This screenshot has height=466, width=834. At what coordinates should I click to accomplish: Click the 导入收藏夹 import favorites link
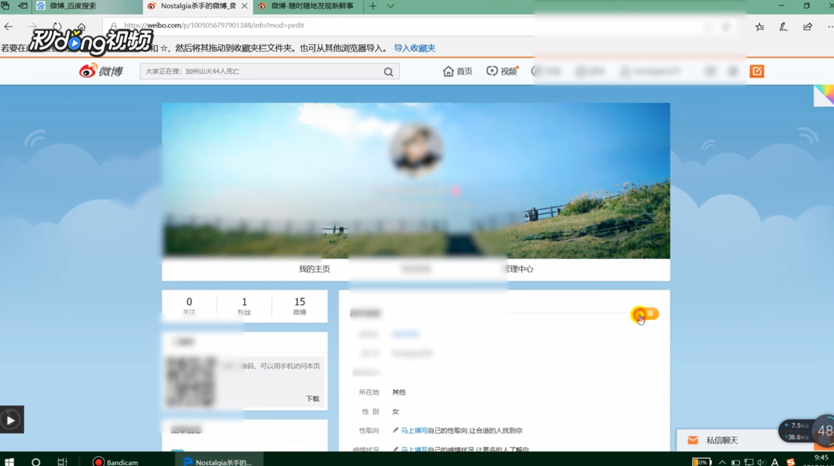(x=415, y=48)
